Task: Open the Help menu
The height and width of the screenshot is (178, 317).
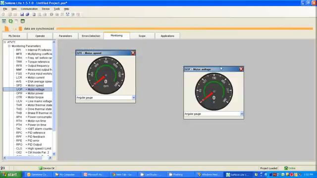Action: 66,9
